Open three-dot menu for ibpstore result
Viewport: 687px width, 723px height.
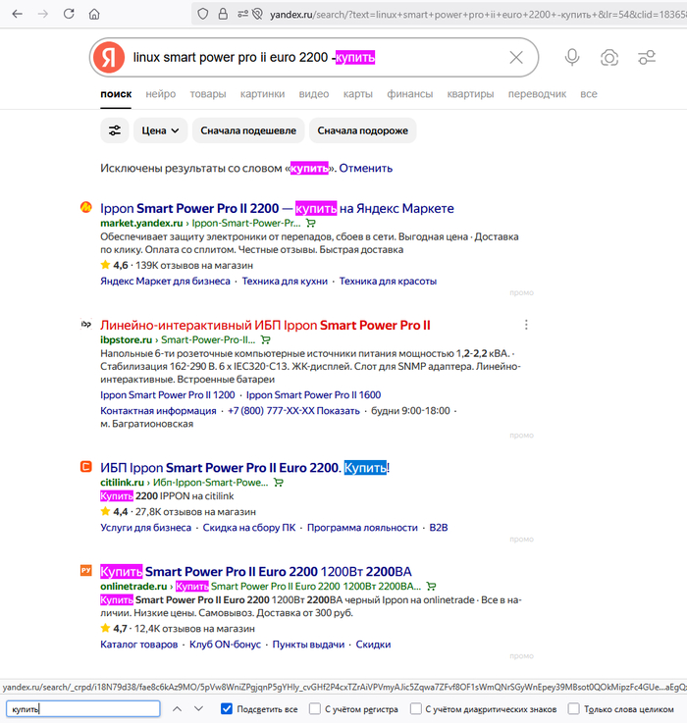527,325
